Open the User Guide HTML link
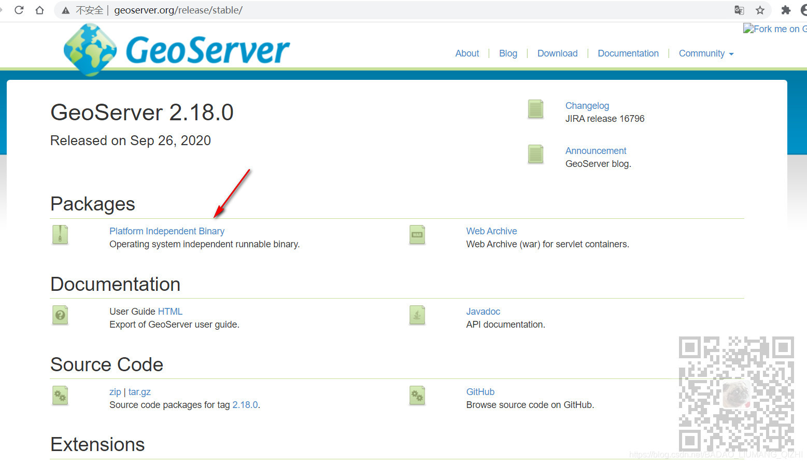807x464 pixels. click(x=170, y=312)
